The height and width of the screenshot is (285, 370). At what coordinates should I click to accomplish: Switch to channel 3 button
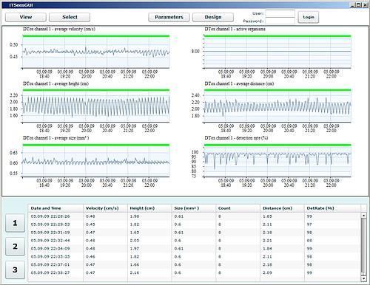[x=15, y=269]
